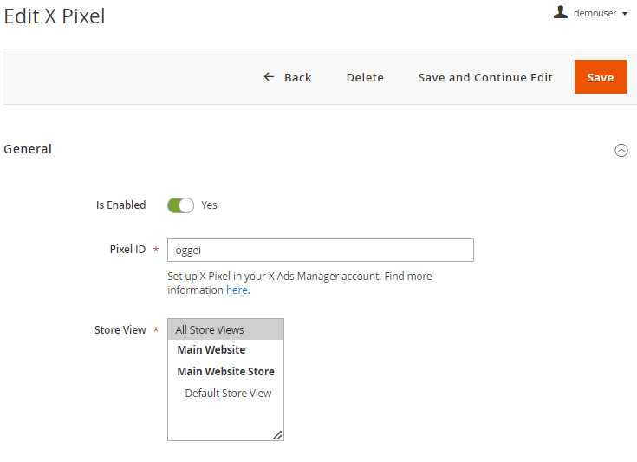
Task: Click the Yes label beside the toggle
Action: coord(209,205)
